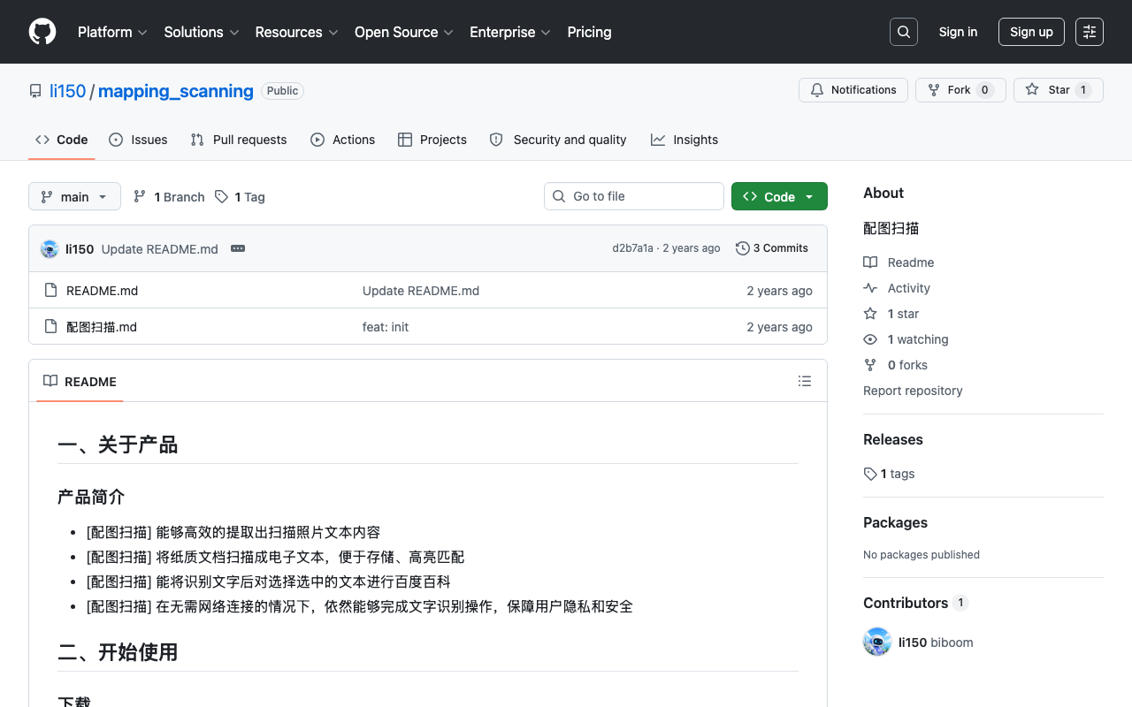The height and width of the screenshot is (707, 1132).
Task: Click the Go to file search field
Action: click(634, 196)
